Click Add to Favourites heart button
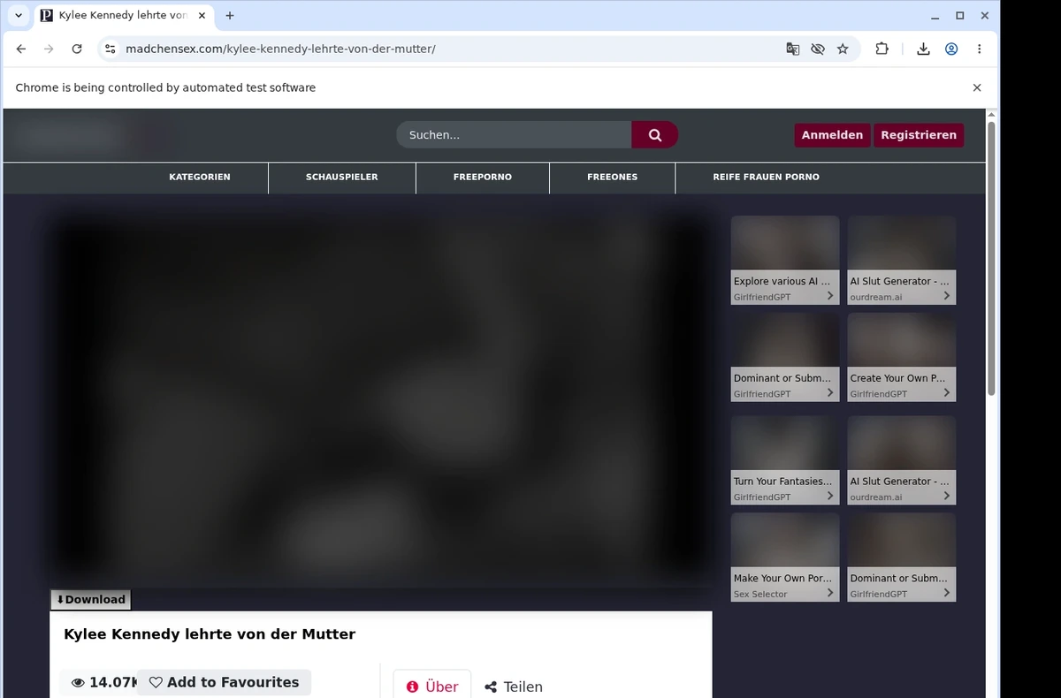The image size is (1061, 698). click(x=224, y=682)
